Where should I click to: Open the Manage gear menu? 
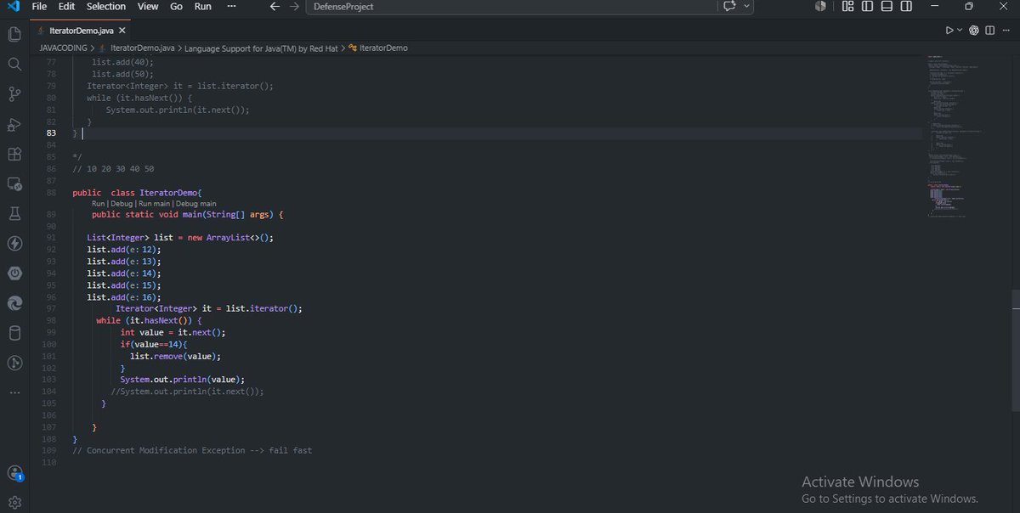coord(14,503)
